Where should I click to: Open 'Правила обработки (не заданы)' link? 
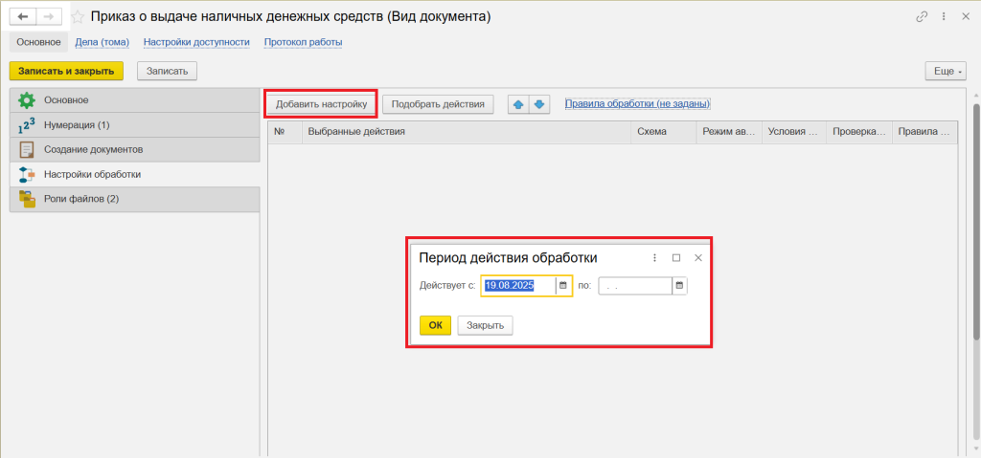637,103
